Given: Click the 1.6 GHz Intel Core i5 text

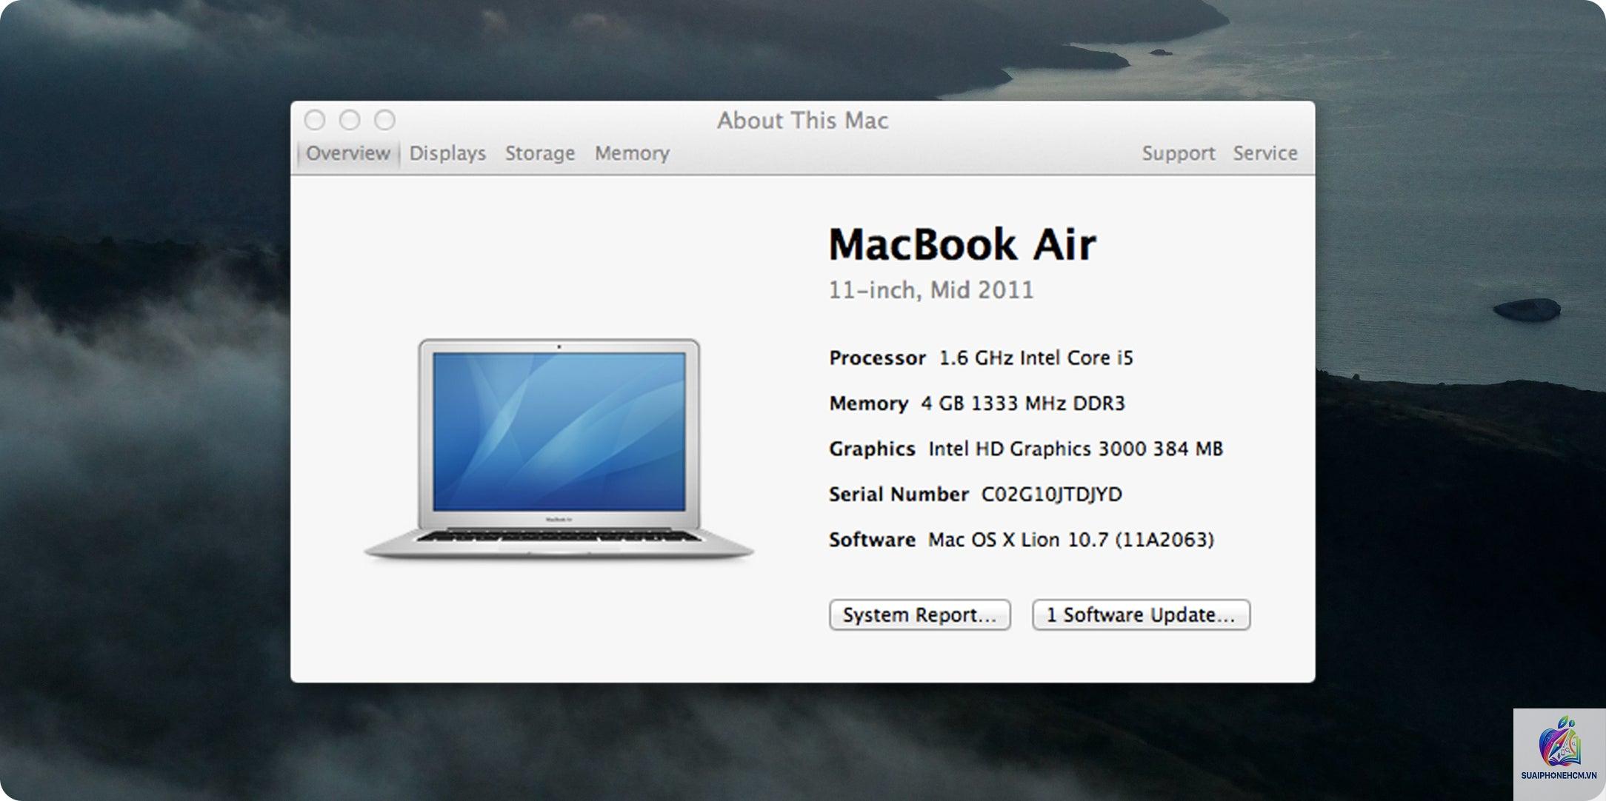Looking at the screenshot, I should 1036,358.
